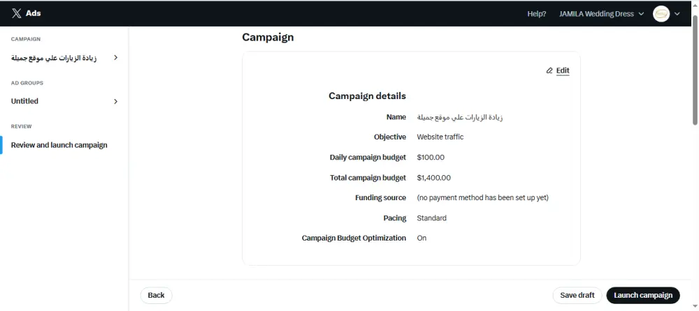This screenshot has width=699, height=311.
Task: Click the Edit link in Campaign details
Action: tap(563, 70)
